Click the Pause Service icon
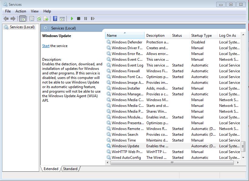The height and width of the screenshot is (181, 249). (x=86, y=19)
